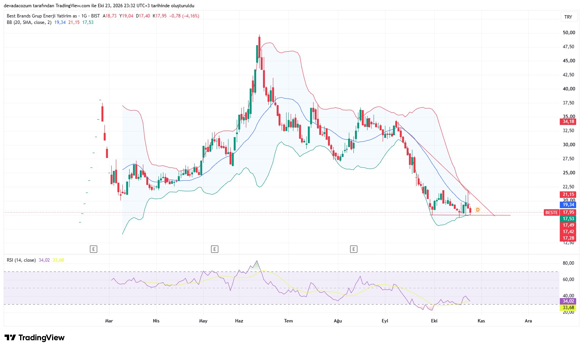Click the devadacozum creation caption text

[x=99, y=6]
